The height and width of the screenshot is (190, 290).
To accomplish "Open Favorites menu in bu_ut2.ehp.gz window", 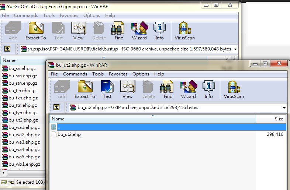I will (x=118, y=74).
